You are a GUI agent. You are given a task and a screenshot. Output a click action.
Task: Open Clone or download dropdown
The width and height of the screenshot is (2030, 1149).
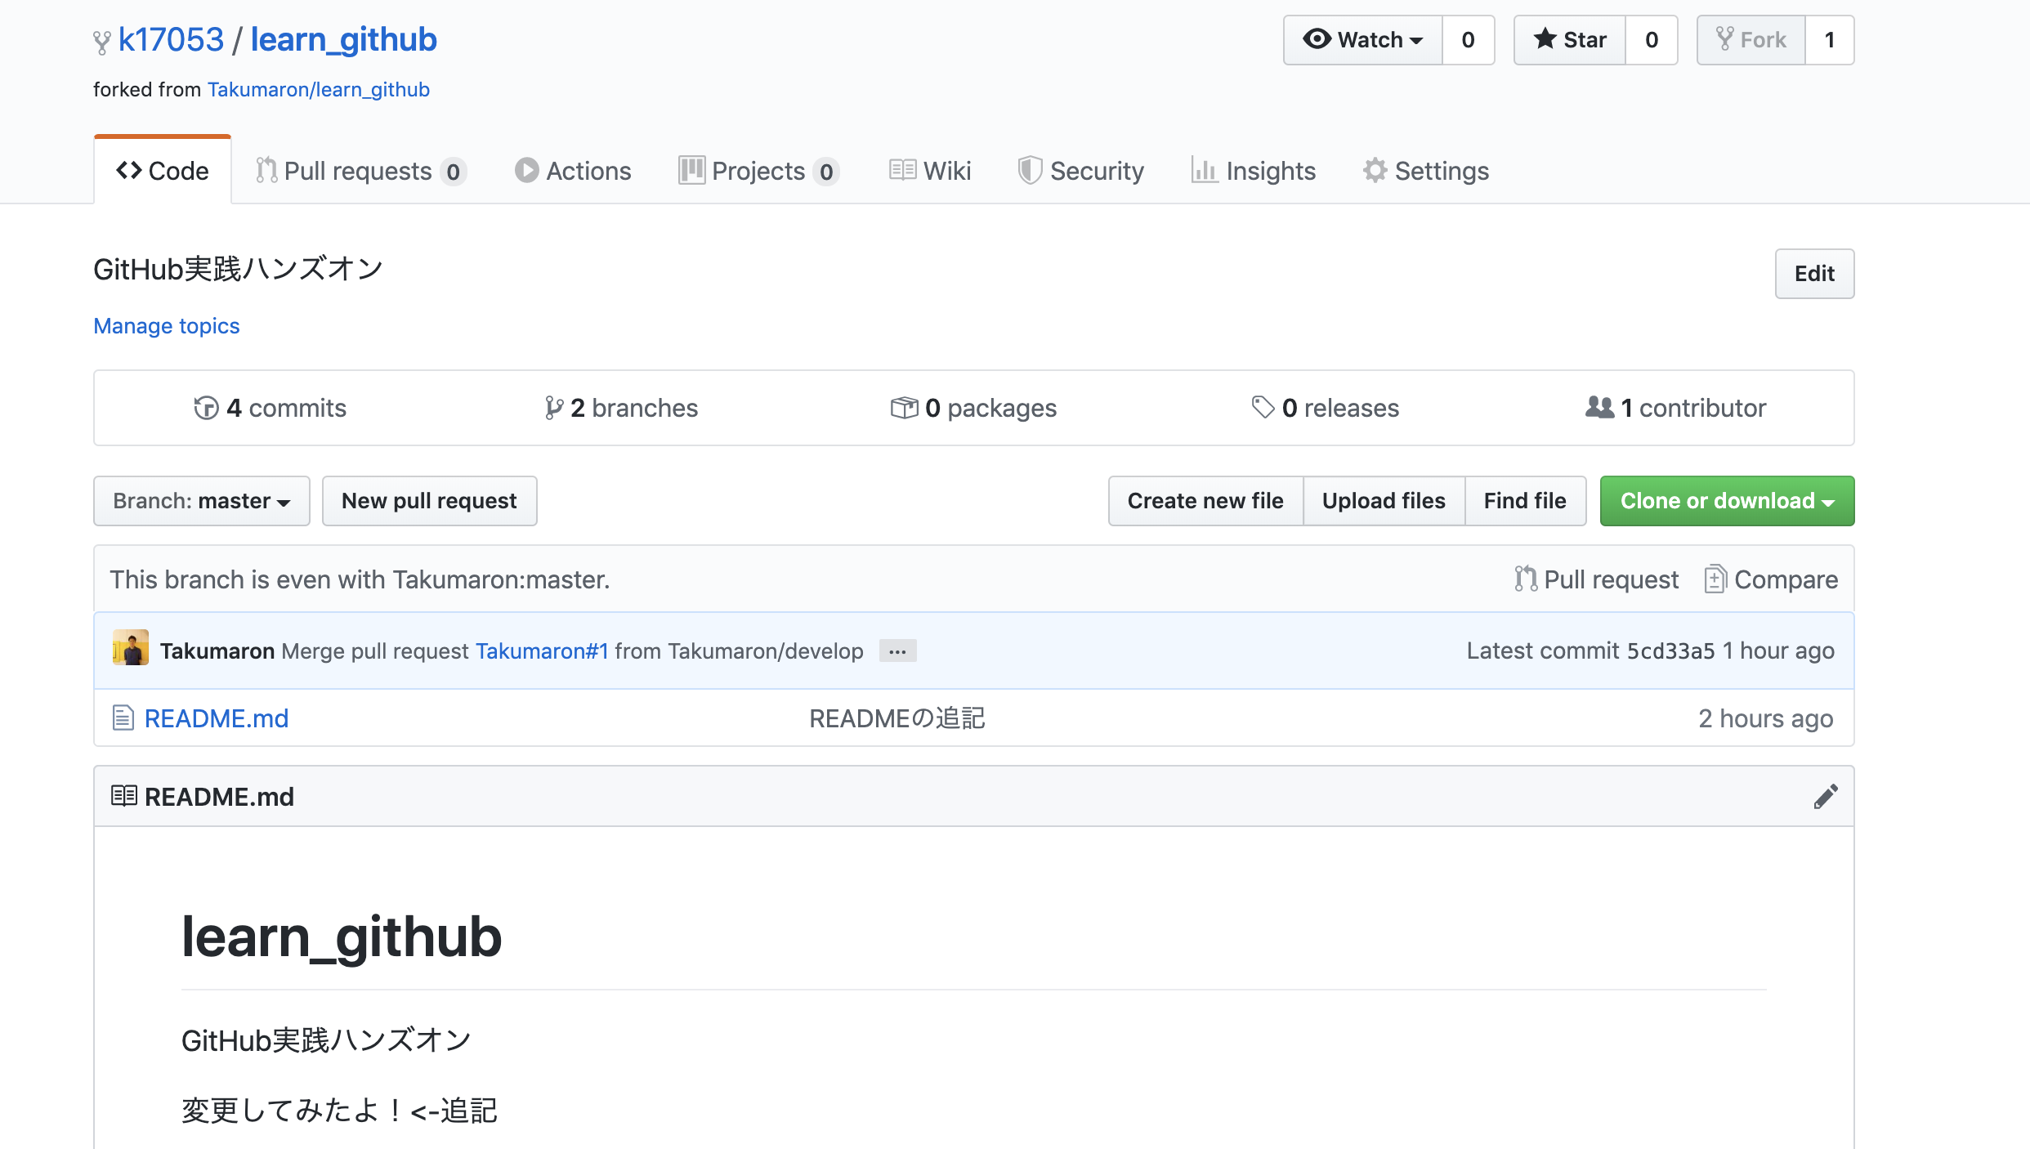click(1727, 501)
